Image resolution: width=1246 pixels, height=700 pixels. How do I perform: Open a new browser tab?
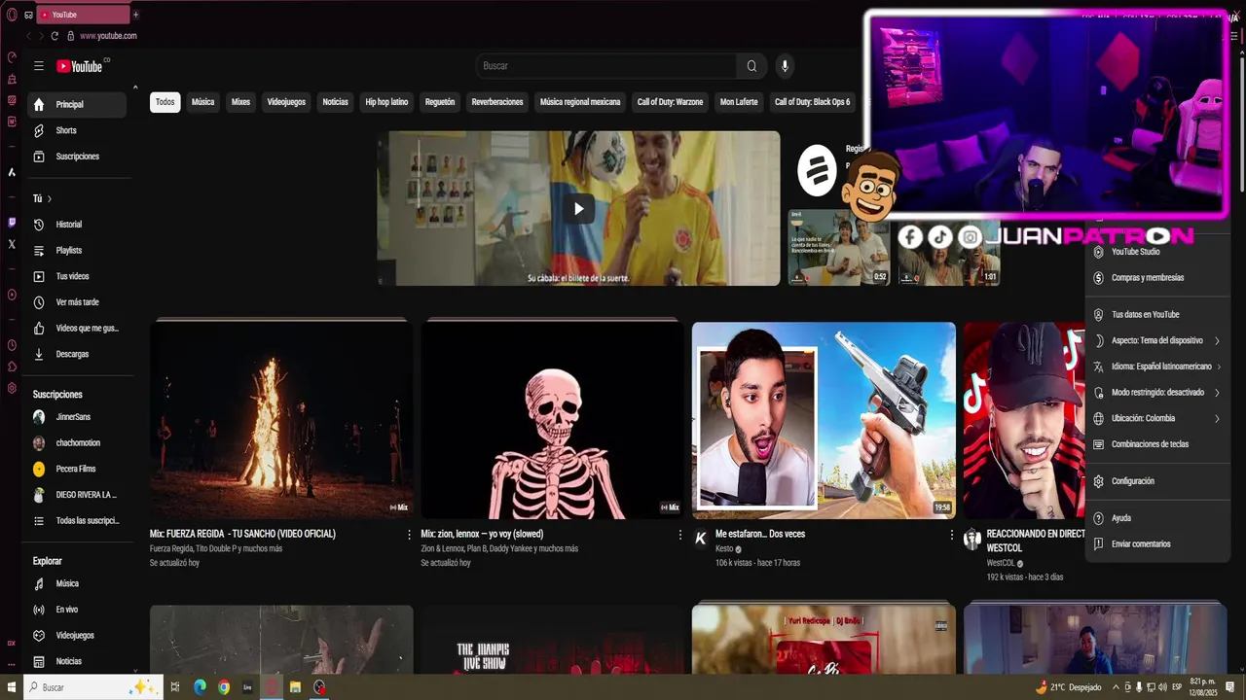click(x=135, y=15)
